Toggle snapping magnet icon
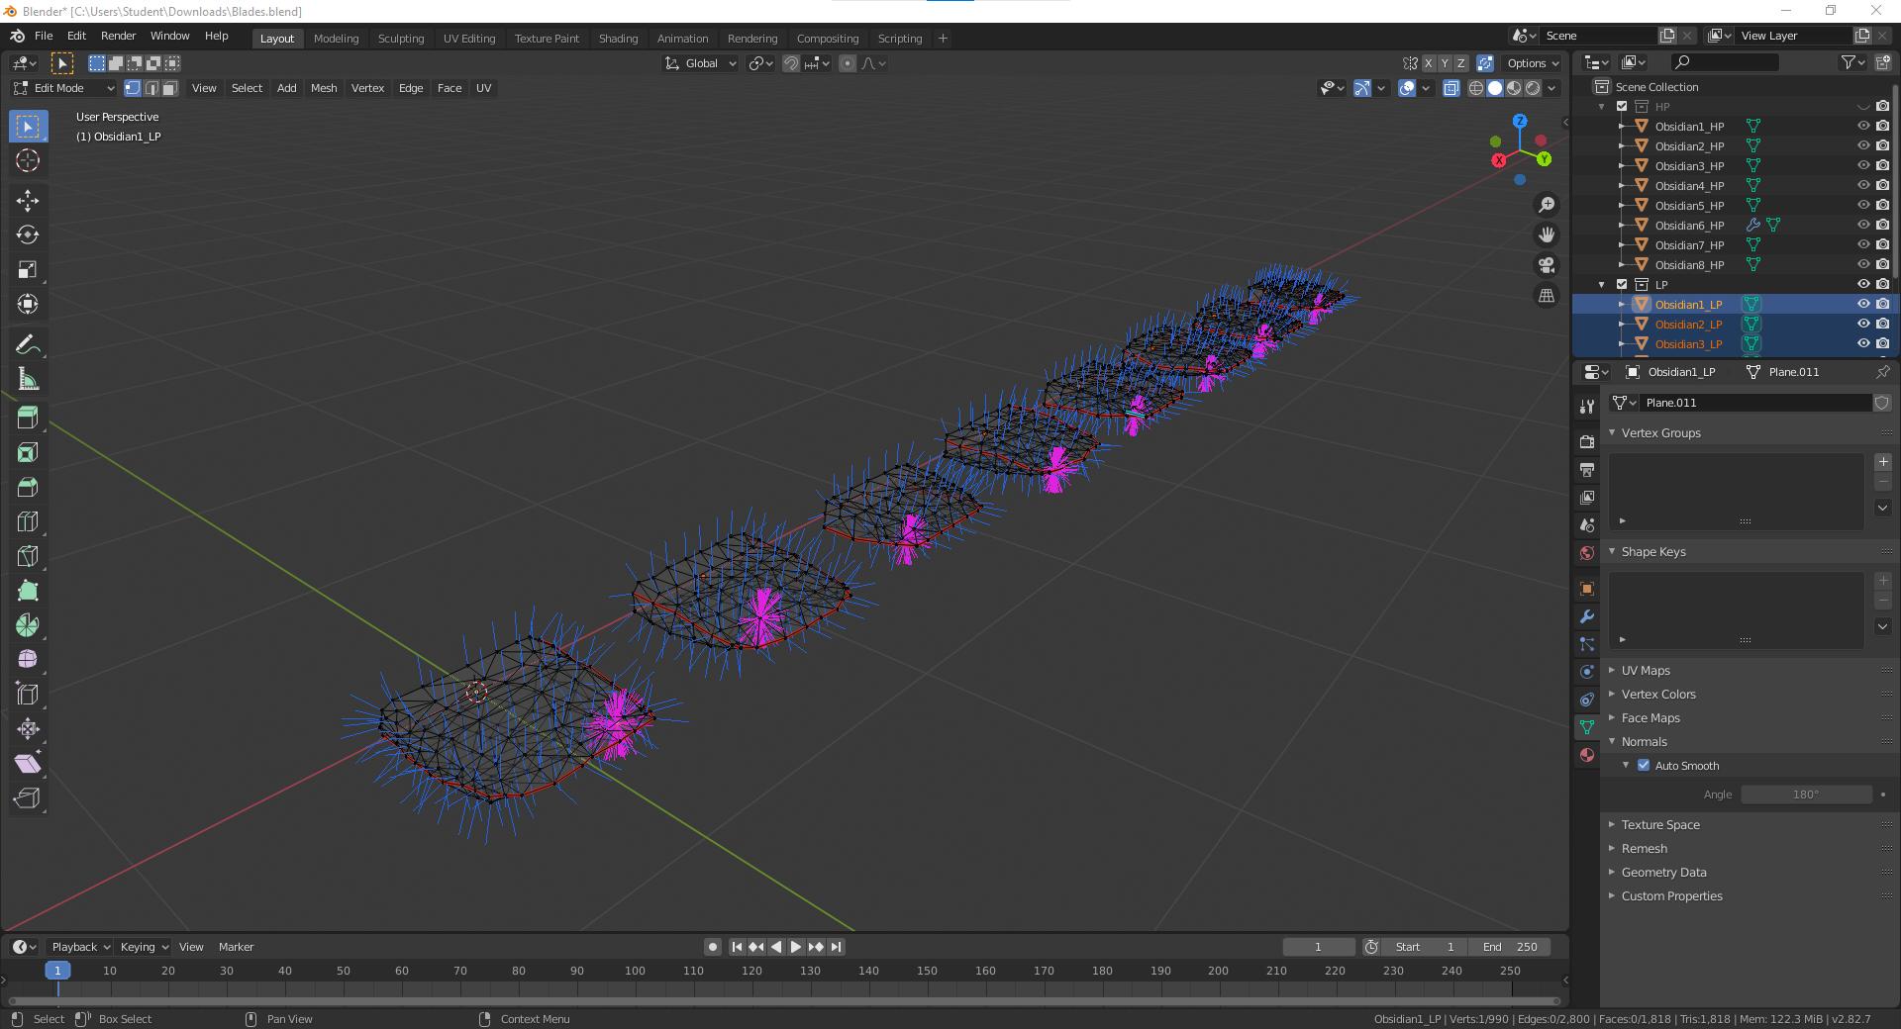Viewport: 1901px width, 1029px height. [791, 63]
